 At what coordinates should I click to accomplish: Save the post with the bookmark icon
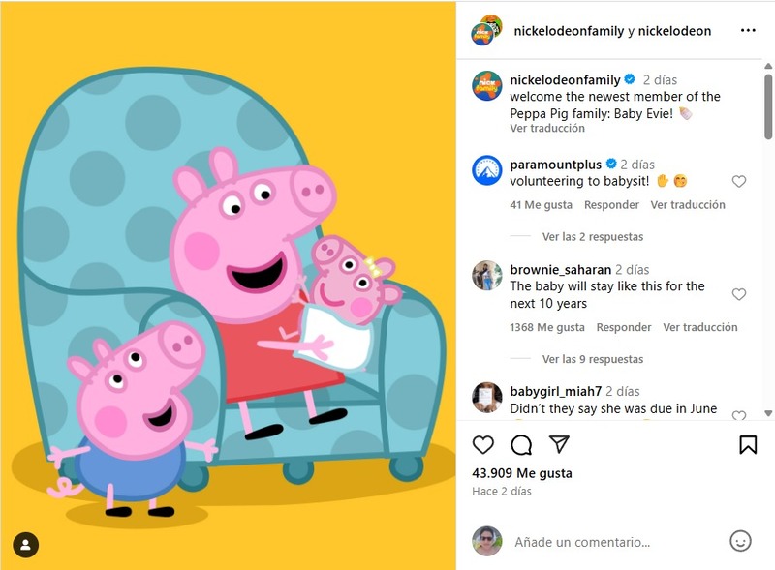(x=748, y=444)
